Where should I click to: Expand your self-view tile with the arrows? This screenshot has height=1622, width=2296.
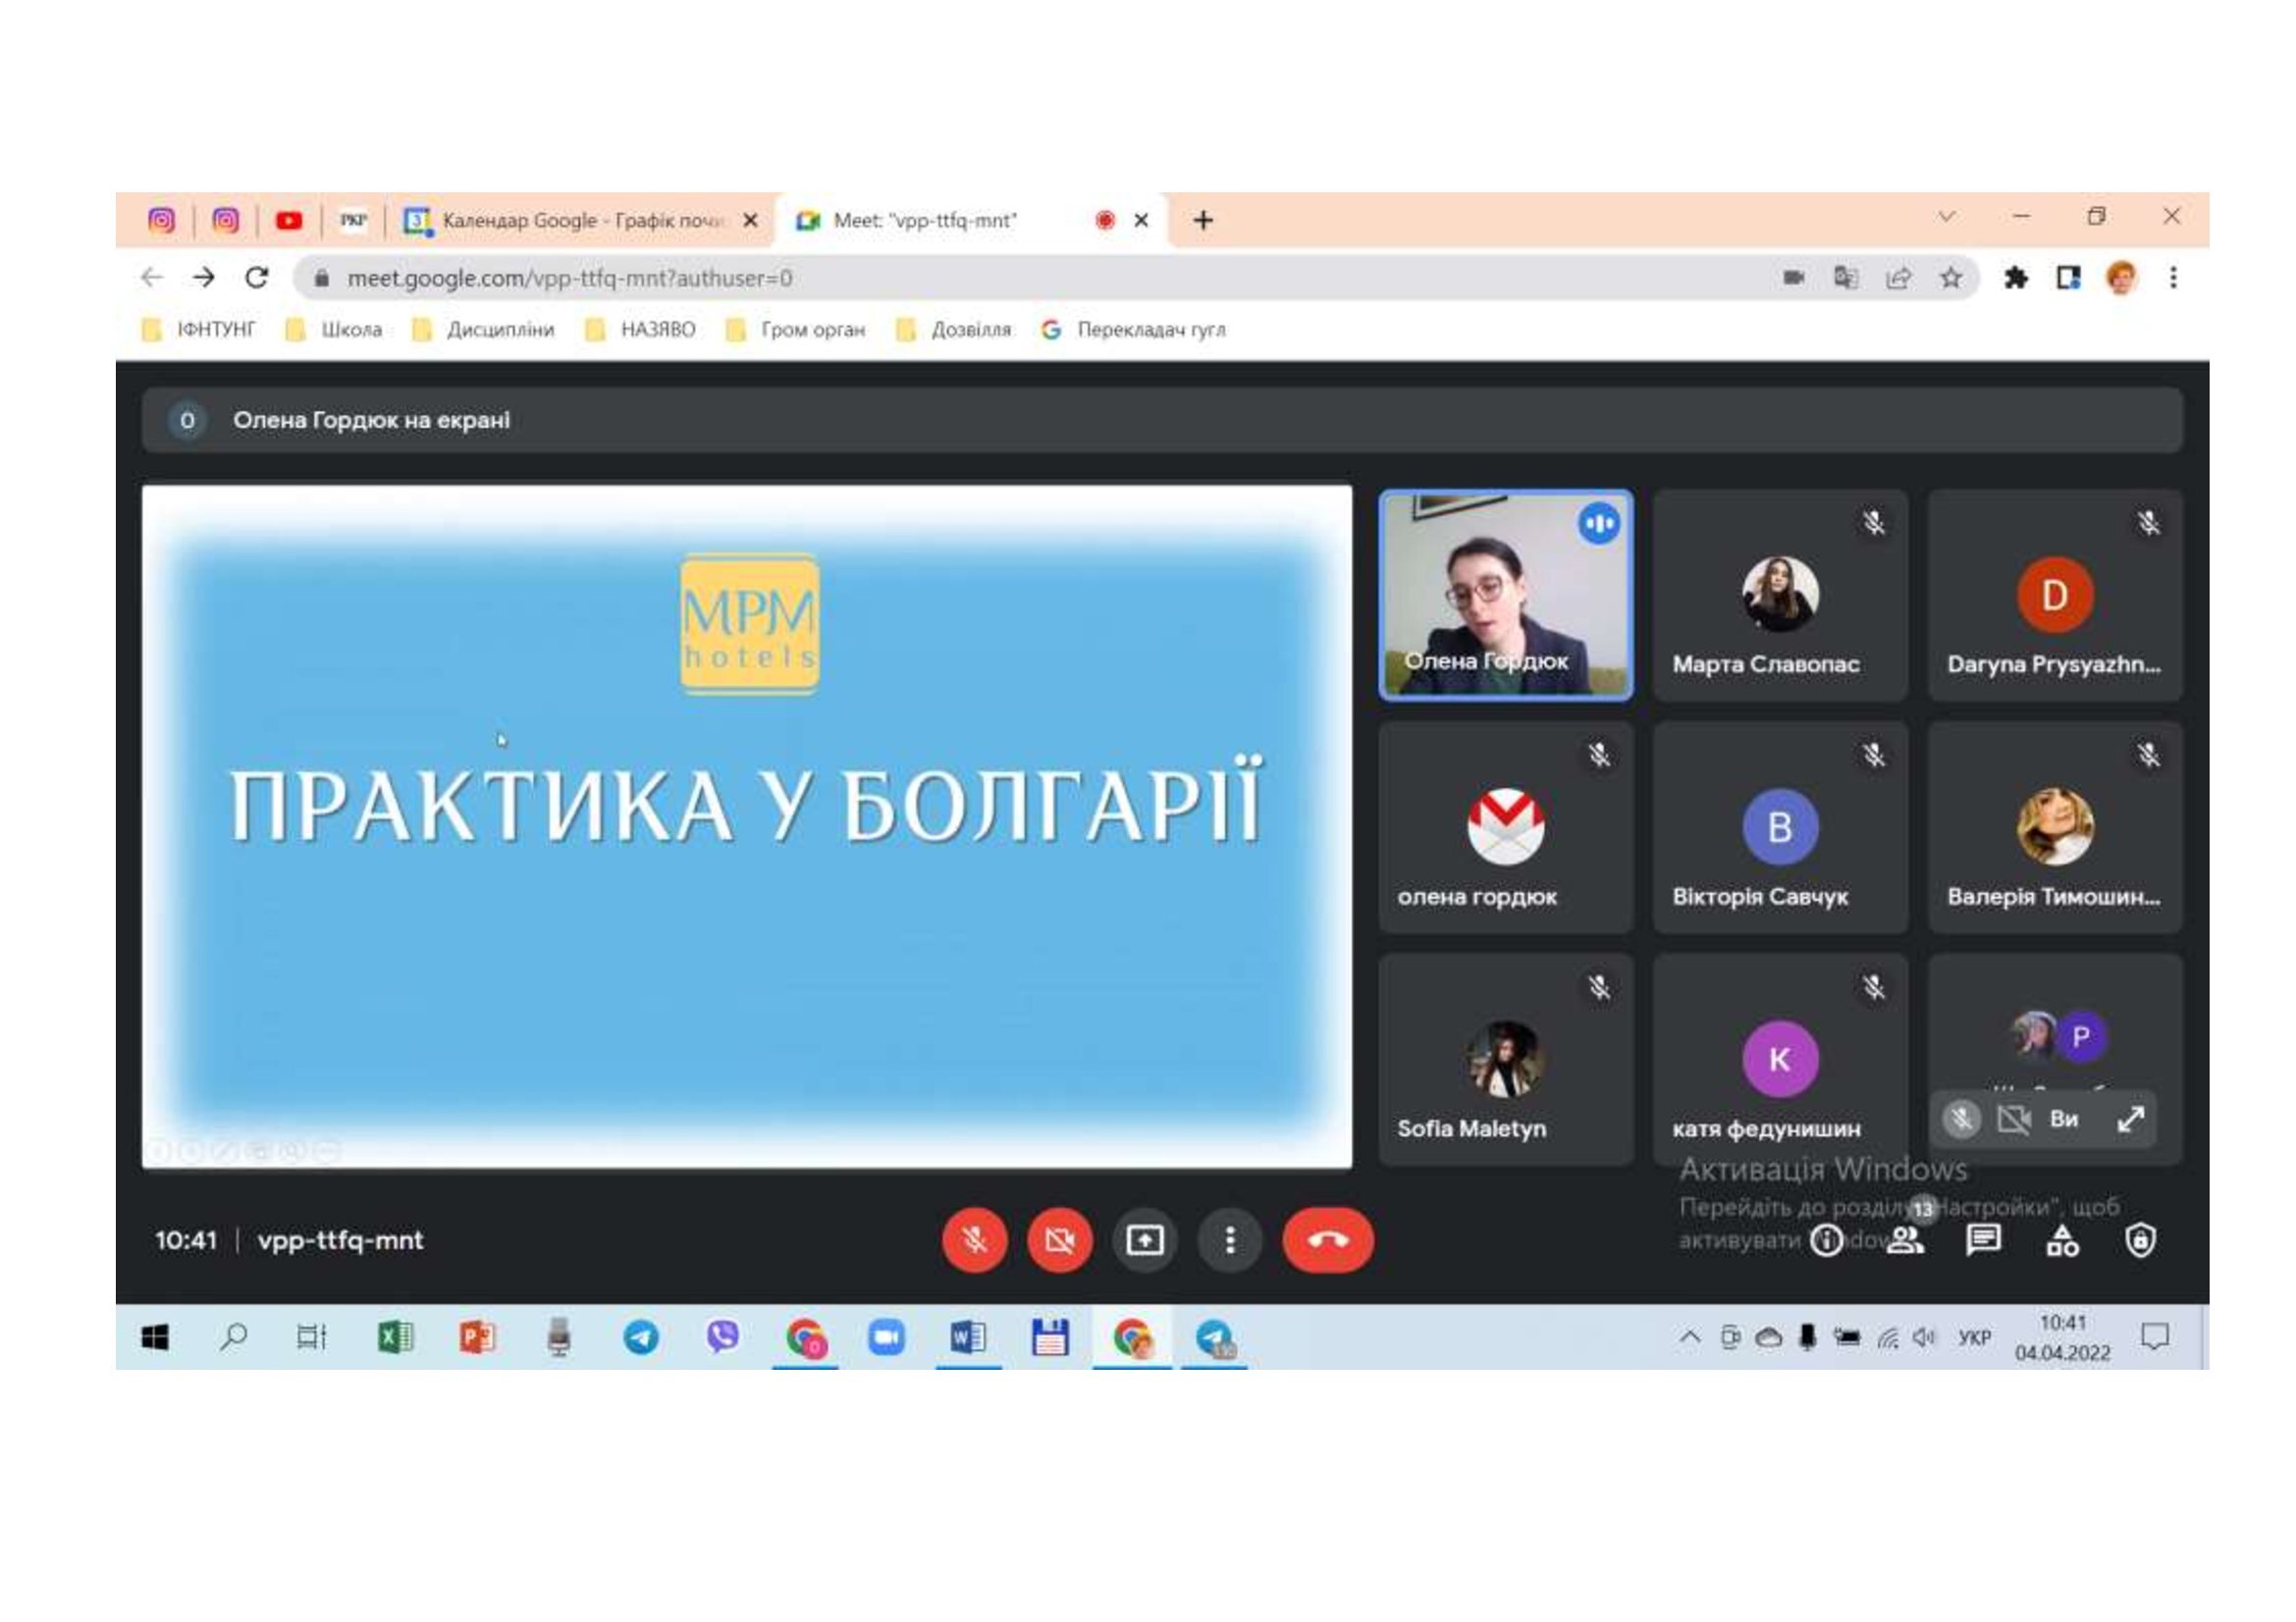(x=2131, y=1120)
